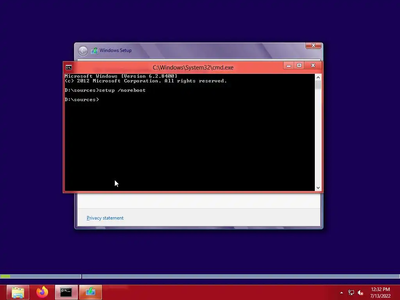The height and width of the screenshot is (300, 400).
Task: Close the cmd.exe window
Action: pyautogui.click(x=313, y=66)
